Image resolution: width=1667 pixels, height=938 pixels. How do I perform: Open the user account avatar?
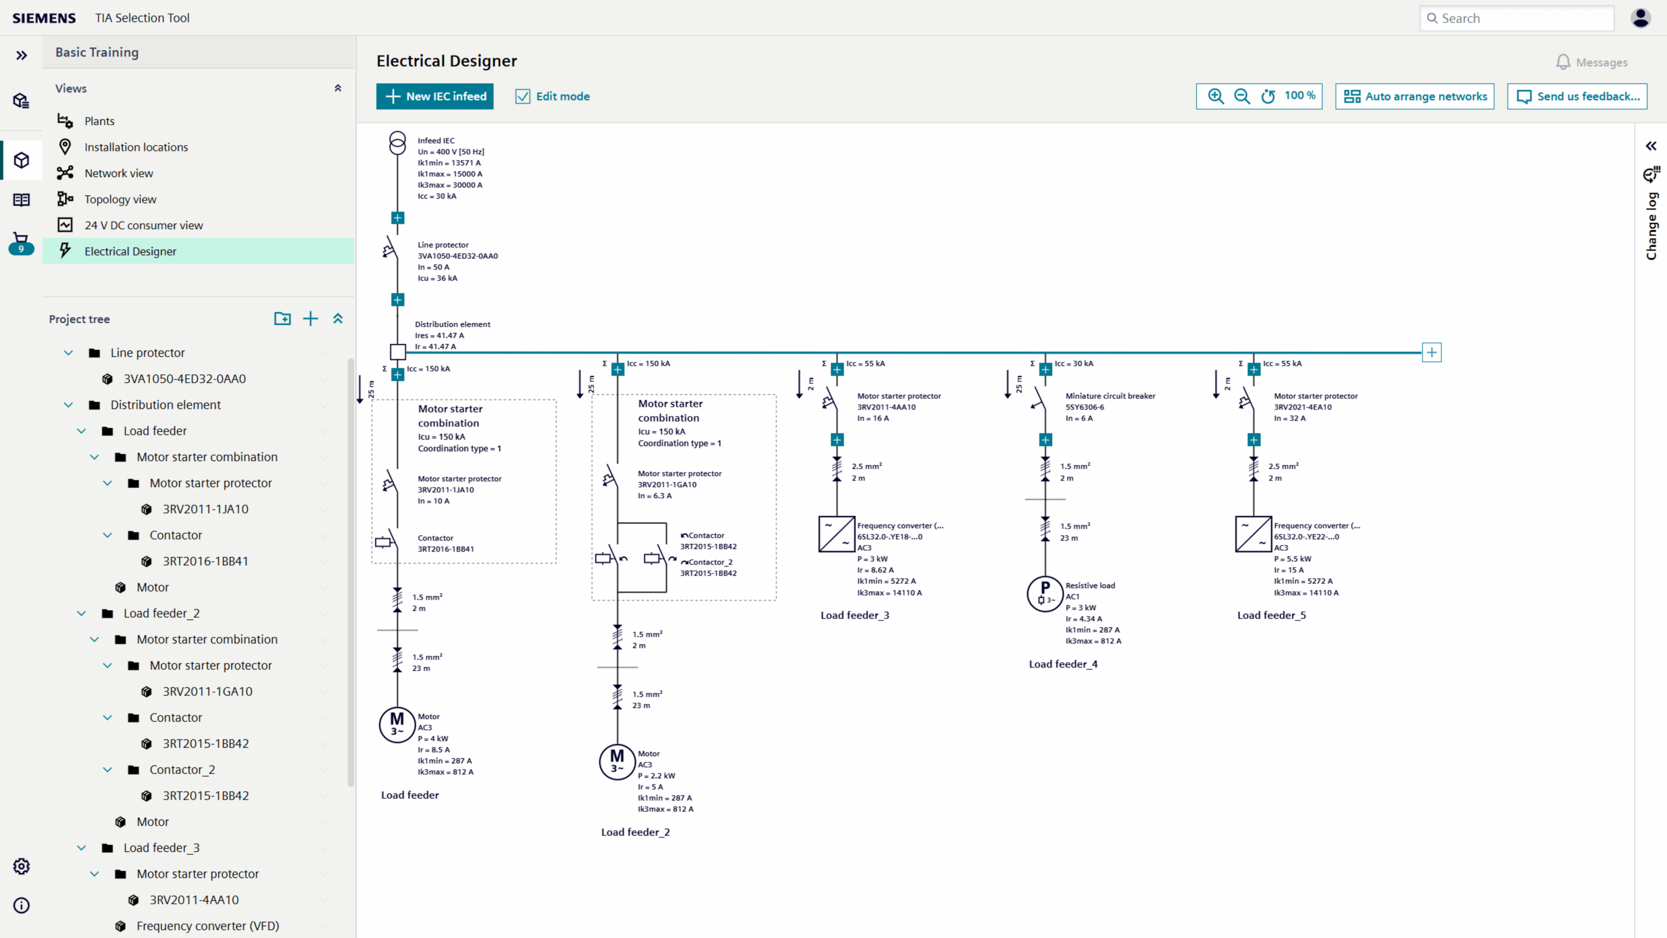pos(1640,18)
